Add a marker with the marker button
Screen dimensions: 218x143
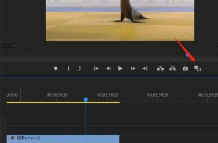coord(56,69)
